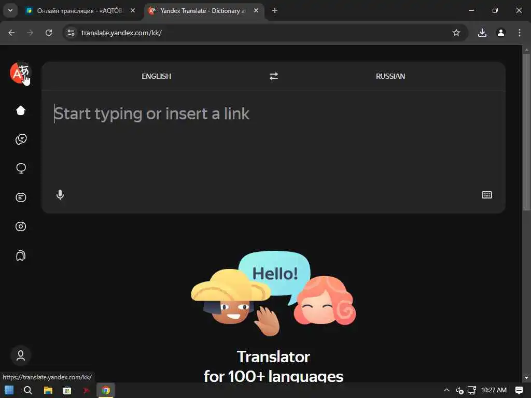Close the Yandex Translate tab
531x398 pixels.
(256, 10)
